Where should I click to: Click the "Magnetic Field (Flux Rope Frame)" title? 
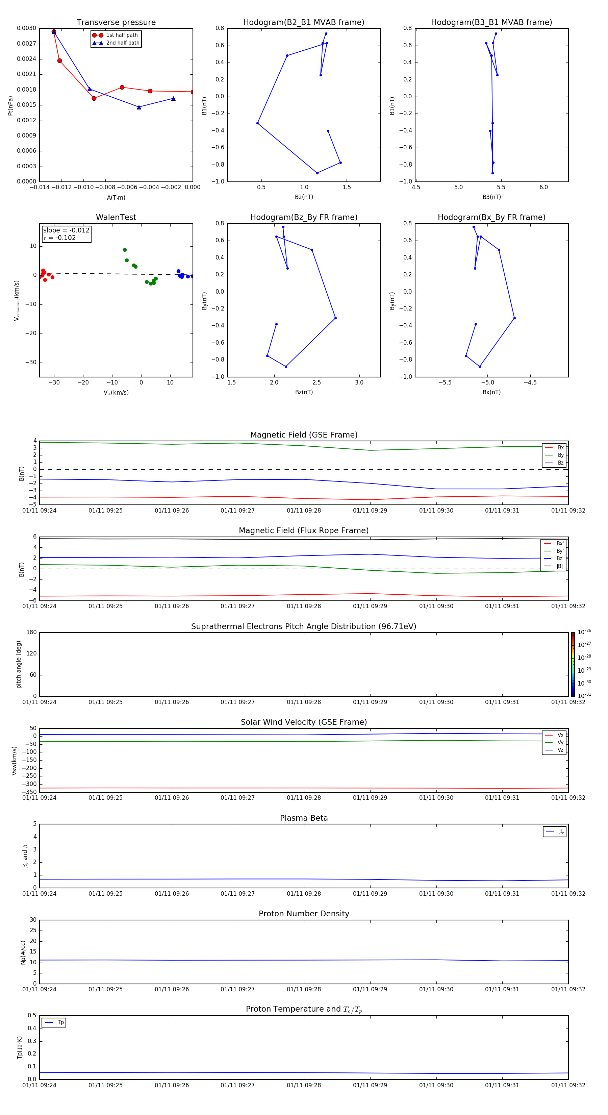(x=304, y=530)
